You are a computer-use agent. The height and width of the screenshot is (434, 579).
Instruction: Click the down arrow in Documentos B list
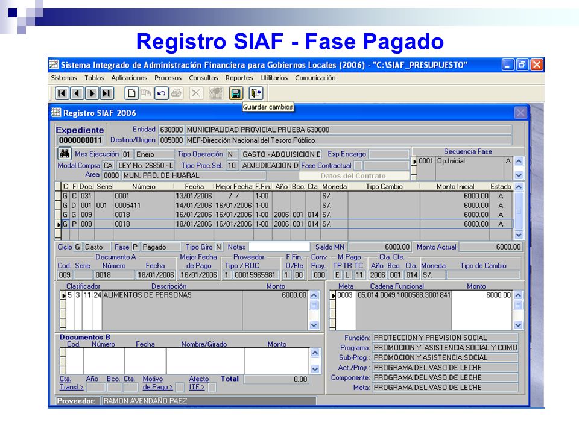[315, 369]
